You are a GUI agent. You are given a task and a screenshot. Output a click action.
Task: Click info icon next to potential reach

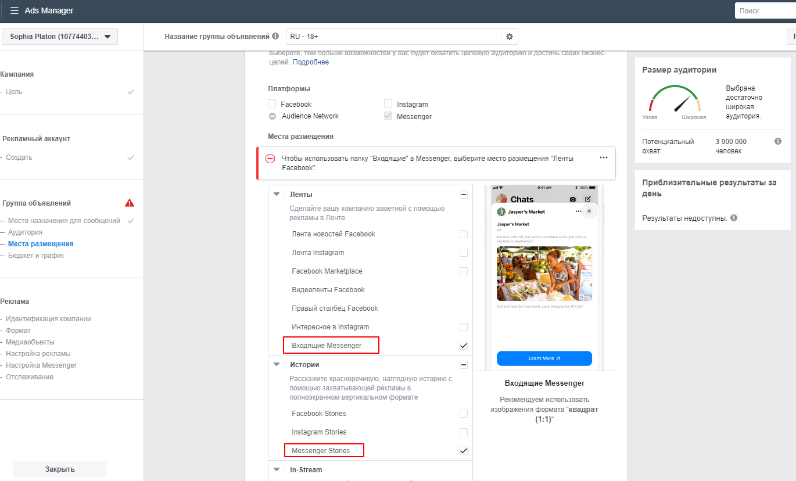778,142
